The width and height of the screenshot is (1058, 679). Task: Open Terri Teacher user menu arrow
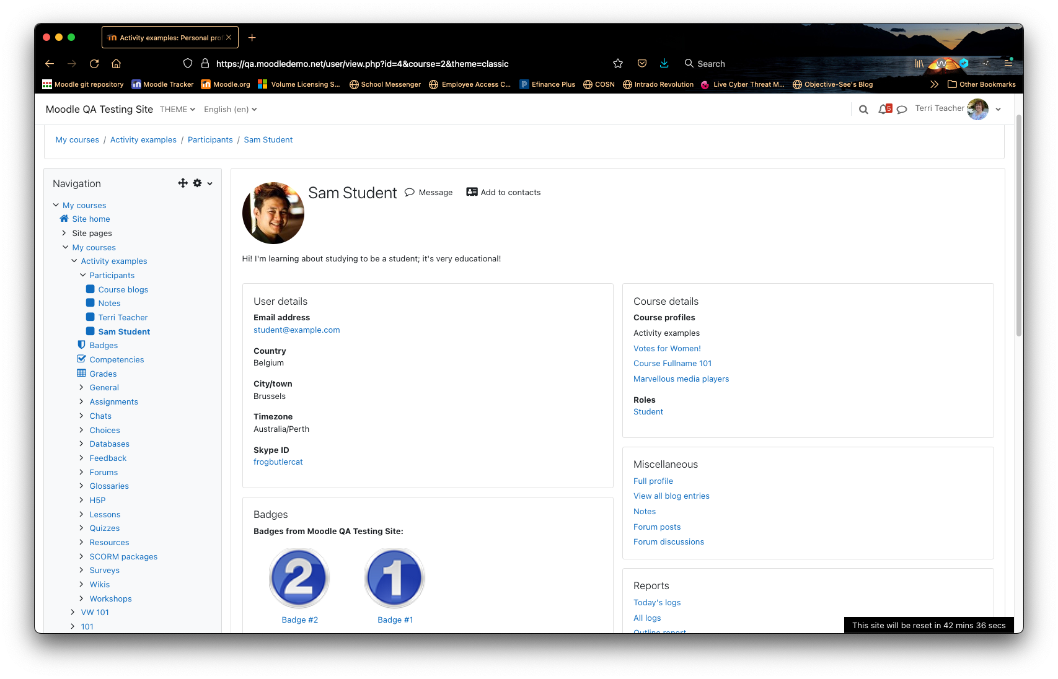998,110
